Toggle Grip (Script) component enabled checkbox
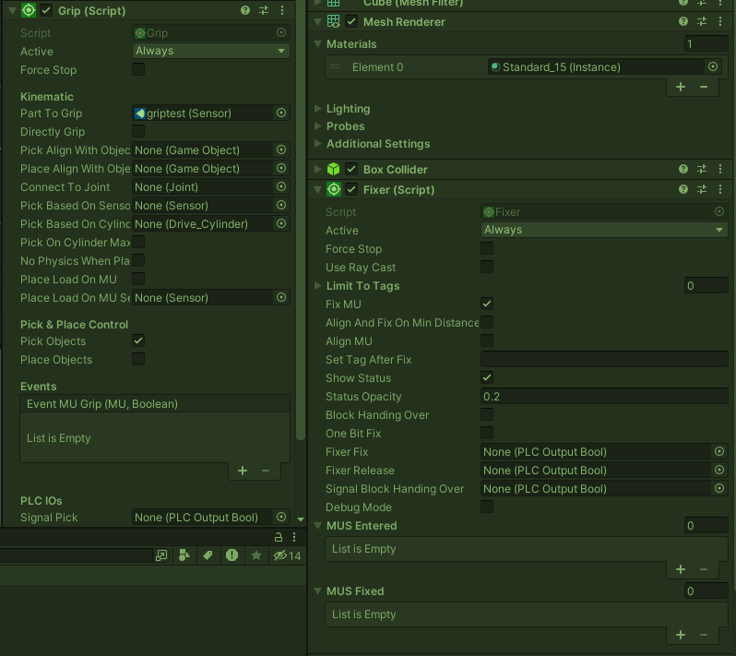 tap(46, 10)
